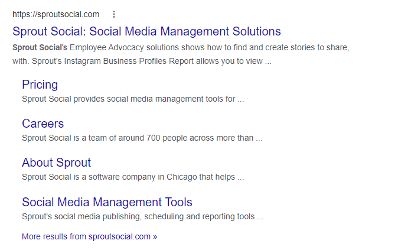411x250 pixels.
Task: Click the ellipsis ending the Careers description
Action: tap(259, 138)
